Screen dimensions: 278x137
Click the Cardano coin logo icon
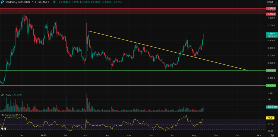point(2,2)
